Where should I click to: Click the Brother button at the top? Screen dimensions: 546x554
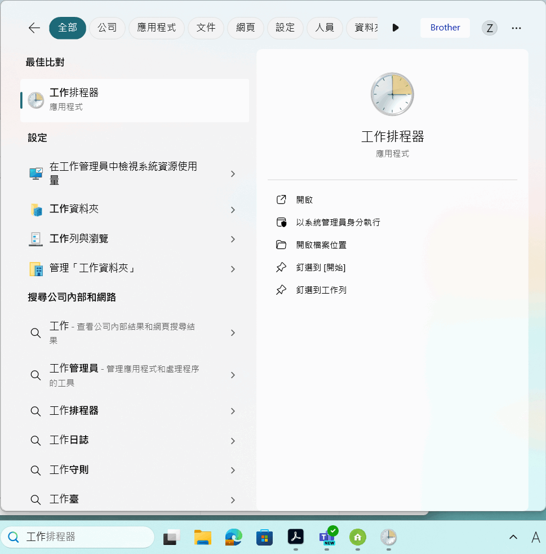445,28
